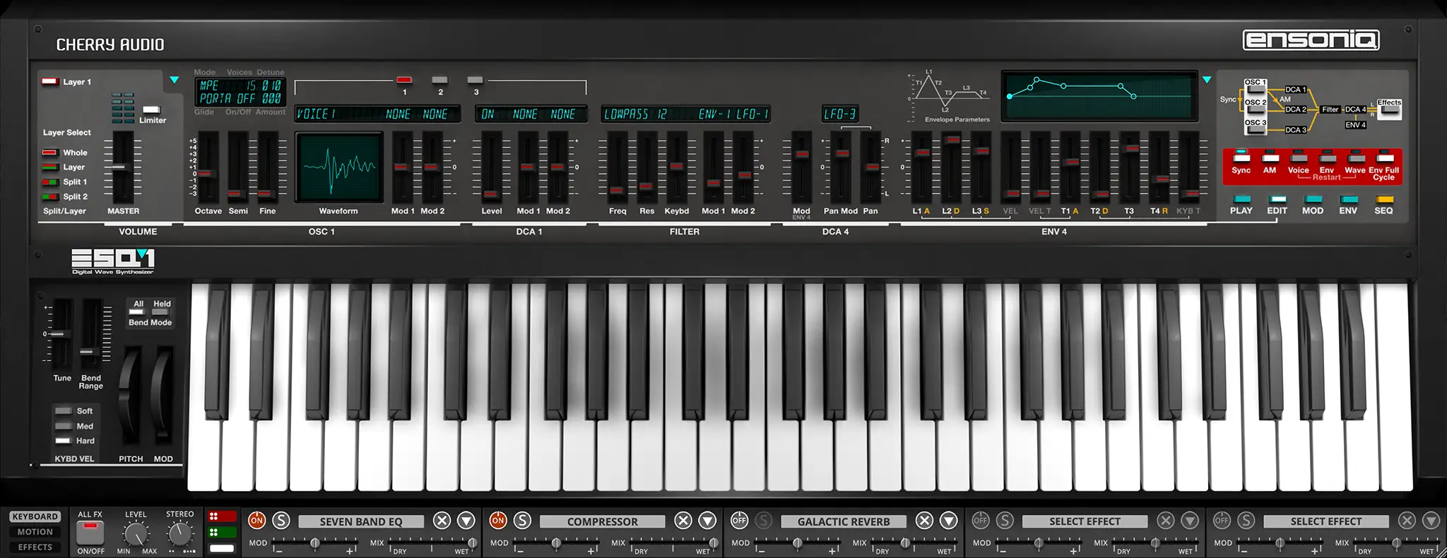The height and width of the screenshot is (558, 1447).
Task: Click the Ensoniq logo
Action: click(x=1311, y=40)
